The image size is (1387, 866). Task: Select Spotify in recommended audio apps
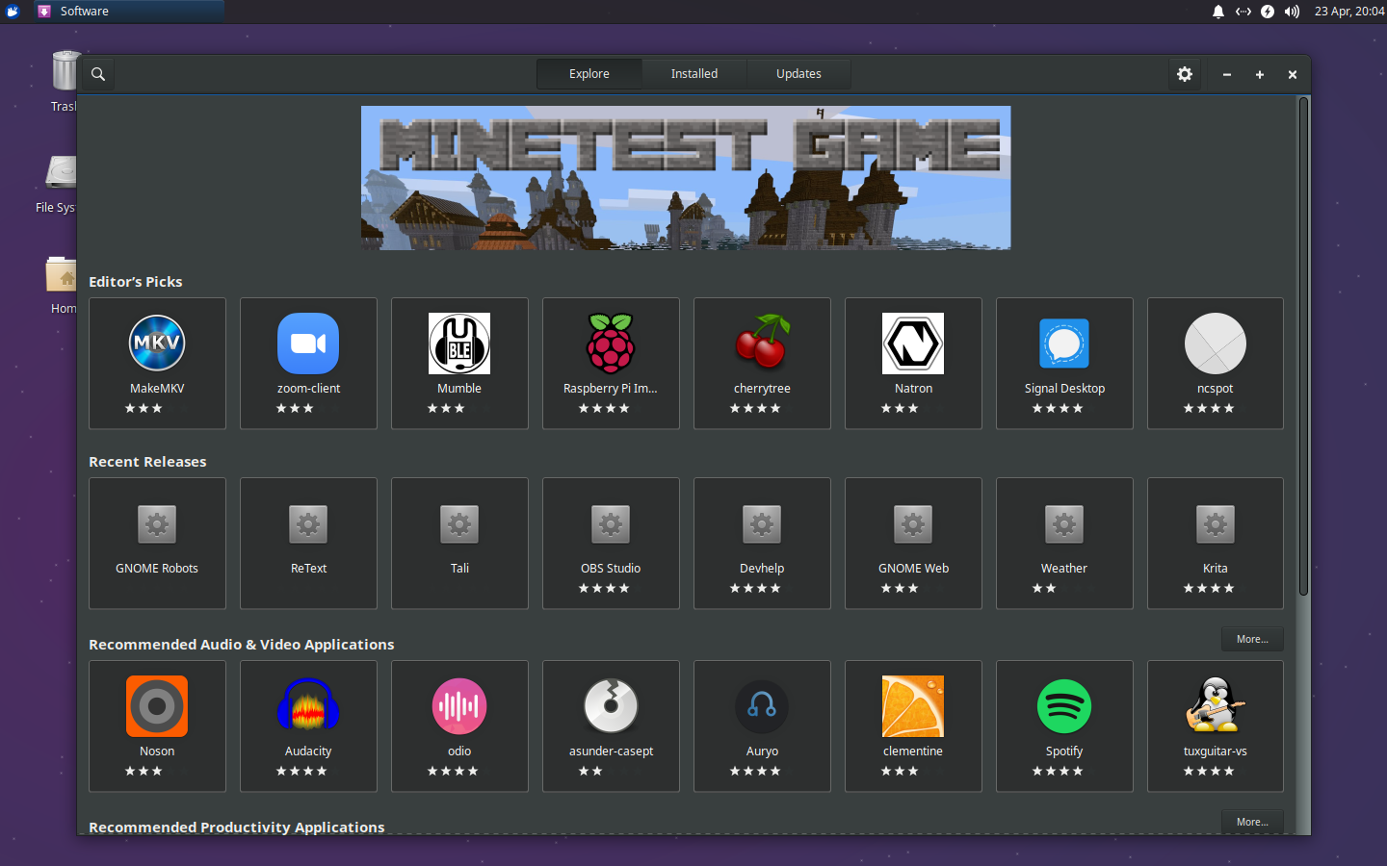pos(1064,726)
